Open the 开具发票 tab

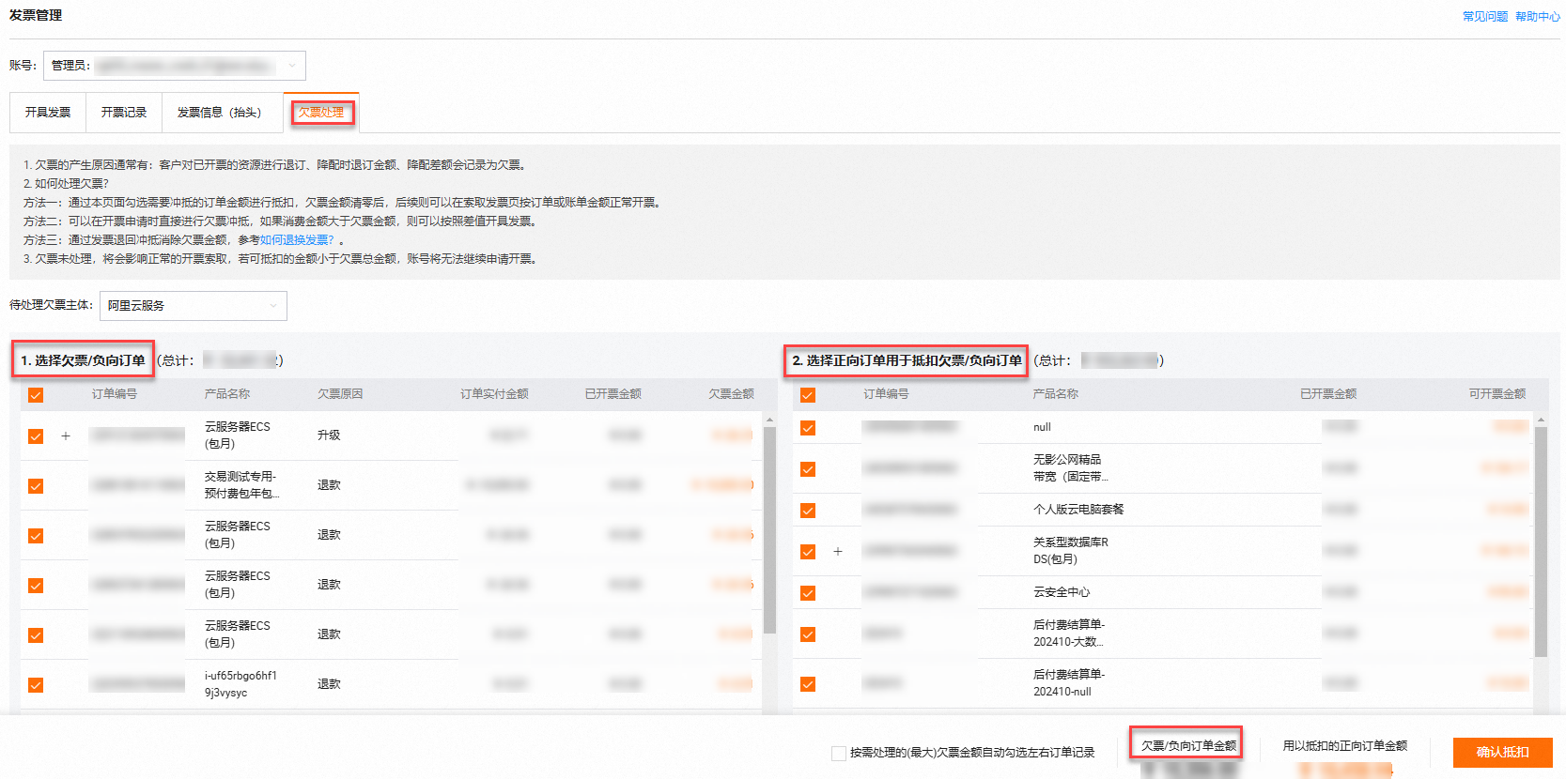point(48,113)
